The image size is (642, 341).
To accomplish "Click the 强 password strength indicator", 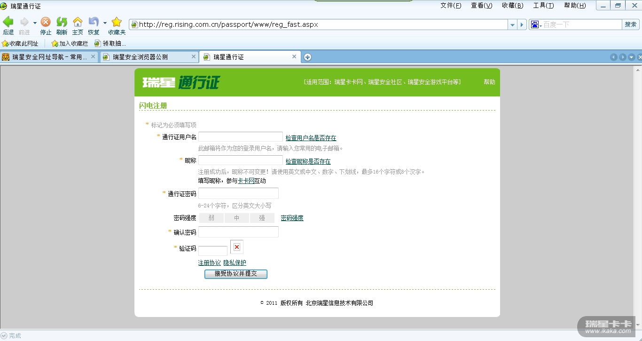I will 262,218.
